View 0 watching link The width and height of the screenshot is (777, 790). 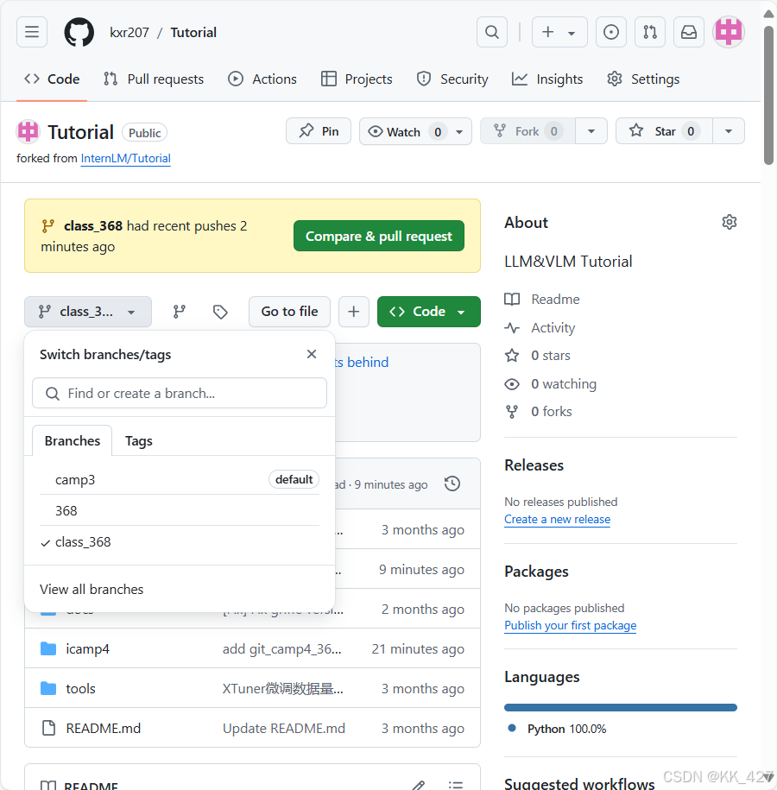click(x=550, y=384)
